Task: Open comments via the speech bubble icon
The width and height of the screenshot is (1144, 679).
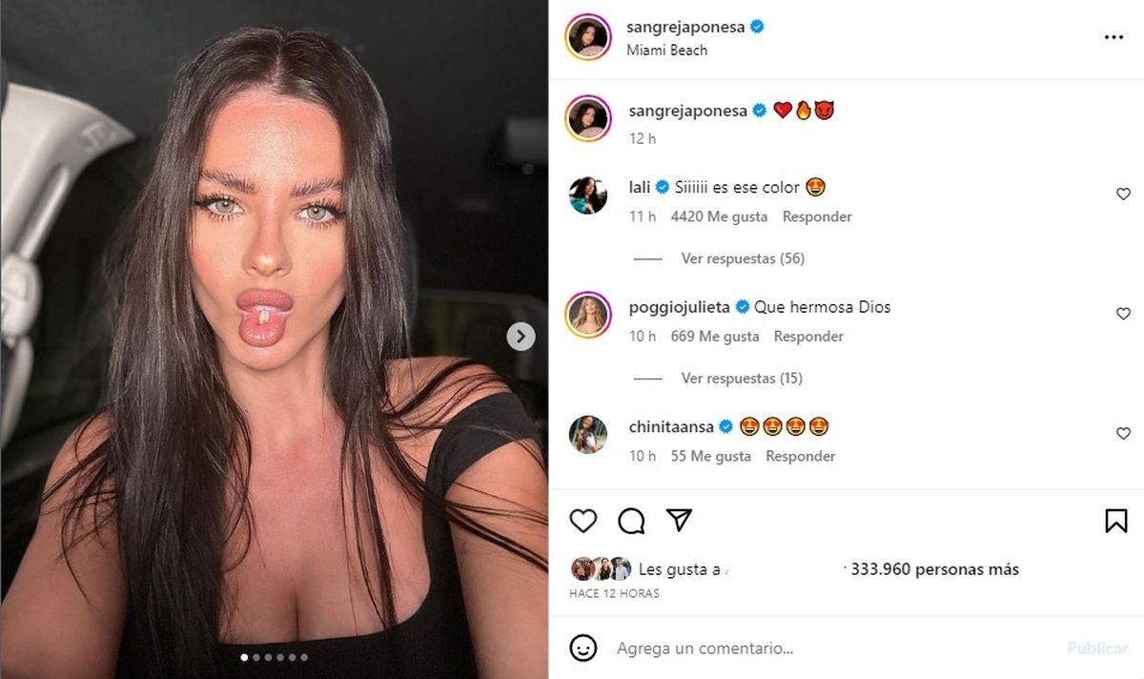Action: pos(631,520)
